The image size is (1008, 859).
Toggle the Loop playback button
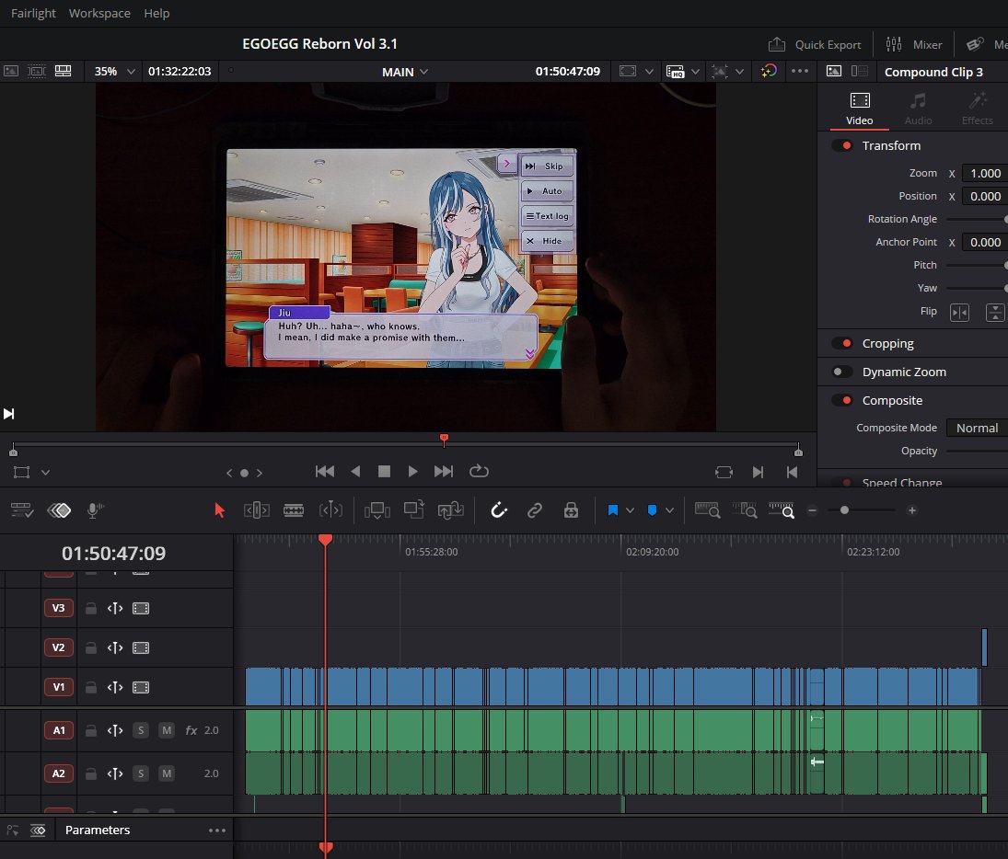pos(479,472)
